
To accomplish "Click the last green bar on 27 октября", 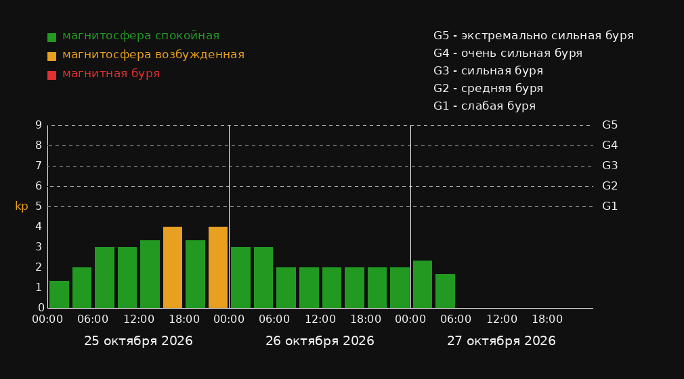I will [445, 291].
